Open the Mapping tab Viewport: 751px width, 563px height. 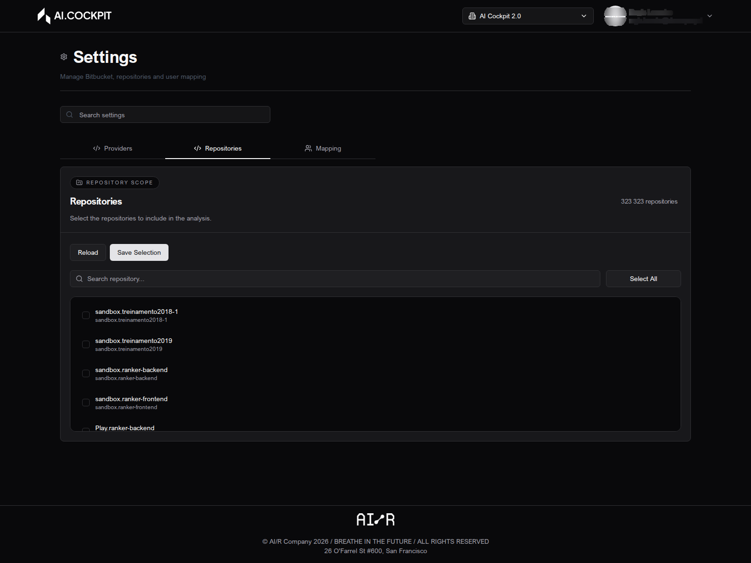(323, 148)
